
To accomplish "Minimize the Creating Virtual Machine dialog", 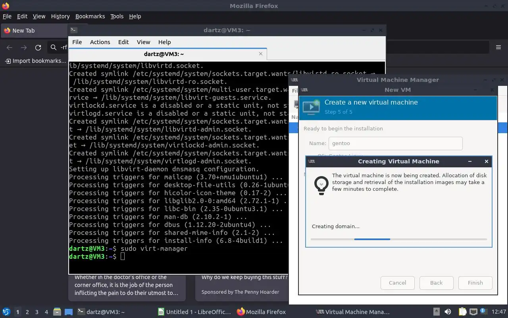I will click(470, 161).
